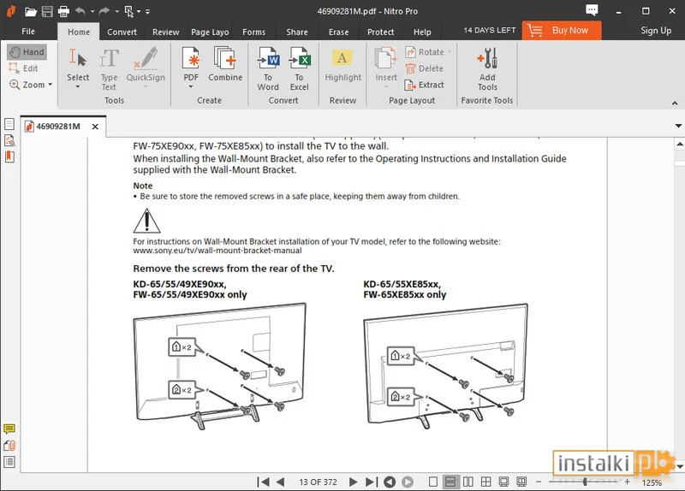The width and height of the screenshot is (685, 491).
Task: Switch to continuous page view mode
Action: tap(450, 482)
